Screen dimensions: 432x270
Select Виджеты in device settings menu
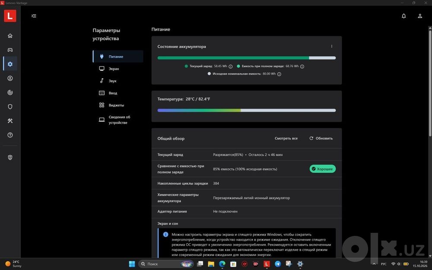(118, 105)
